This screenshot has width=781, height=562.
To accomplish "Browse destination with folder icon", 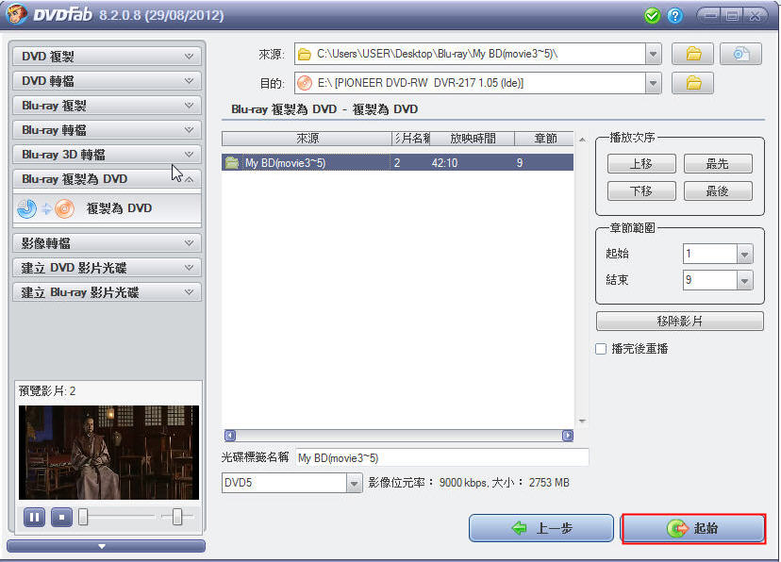I will tap(692, 84).
